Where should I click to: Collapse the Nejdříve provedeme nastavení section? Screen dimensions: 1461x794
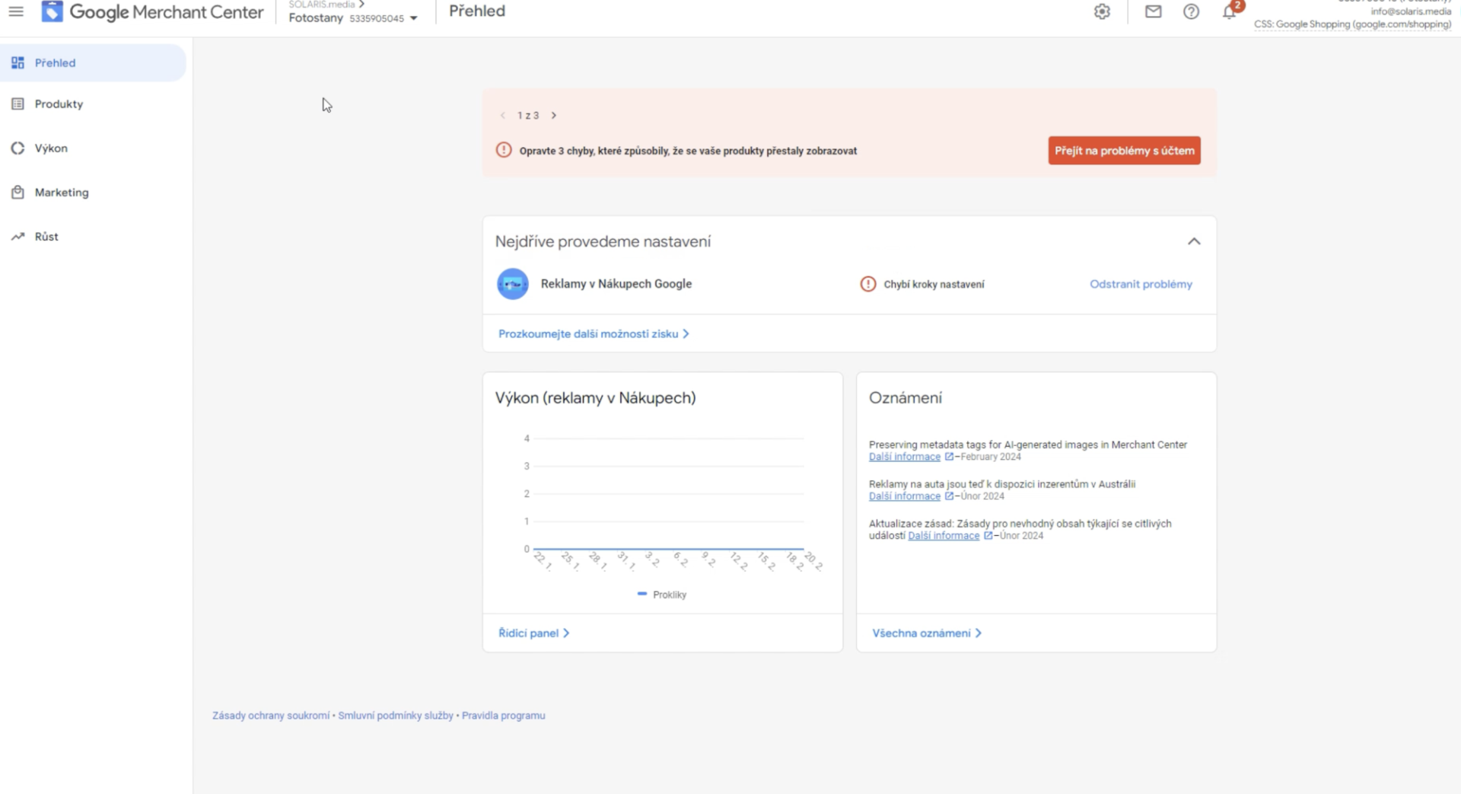[1194, 241]
